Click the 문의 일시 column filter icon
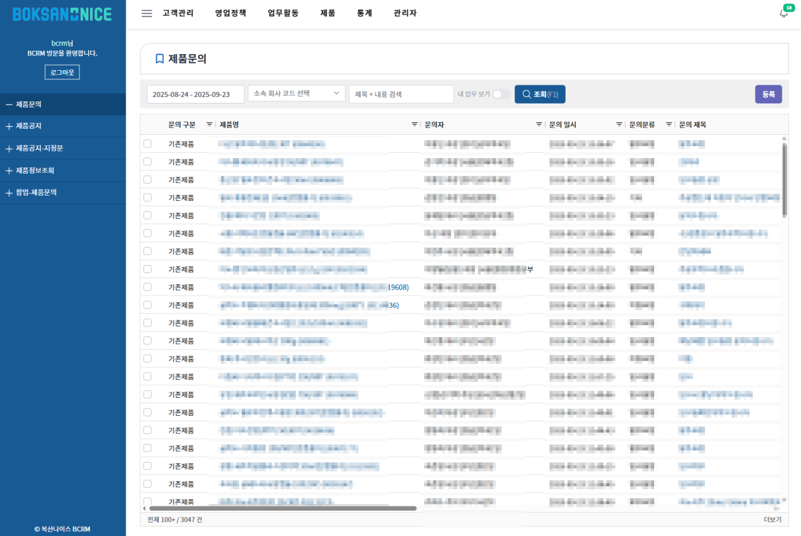This screenshot has height=536, width=801. [x=619, y=124]
